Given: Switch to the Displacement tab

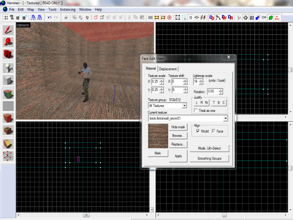Looking at the screenshot, I should tap(168, 69).
